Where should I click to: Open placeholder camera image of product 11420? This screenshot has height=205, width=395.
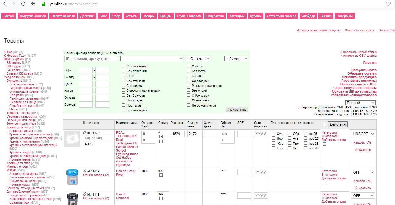point(72,139)
